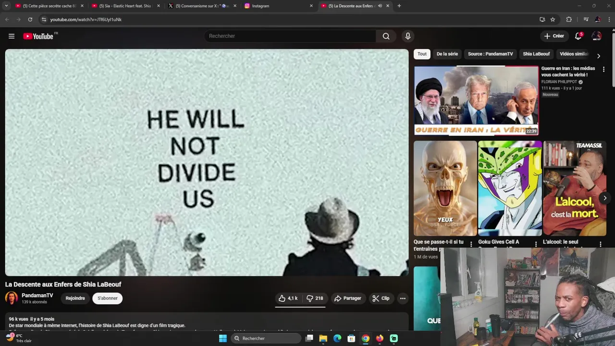Screen dimensions: 615x346
Task: Open Chrome media controls icon
Action: pyautogui.click(x=586, y=20)
